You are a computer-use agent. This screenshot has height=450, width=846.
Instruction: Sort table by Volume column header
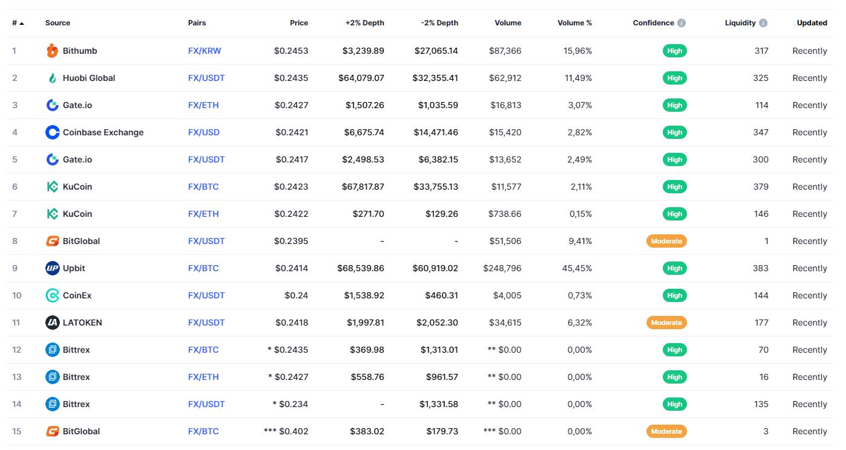(508, 23)
